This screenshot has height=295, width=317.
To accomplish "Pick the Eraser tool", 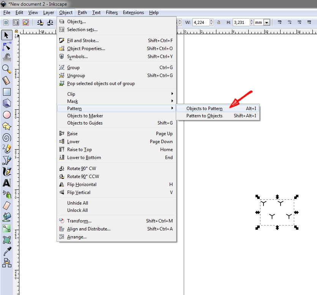I will [x=7, y=206].
